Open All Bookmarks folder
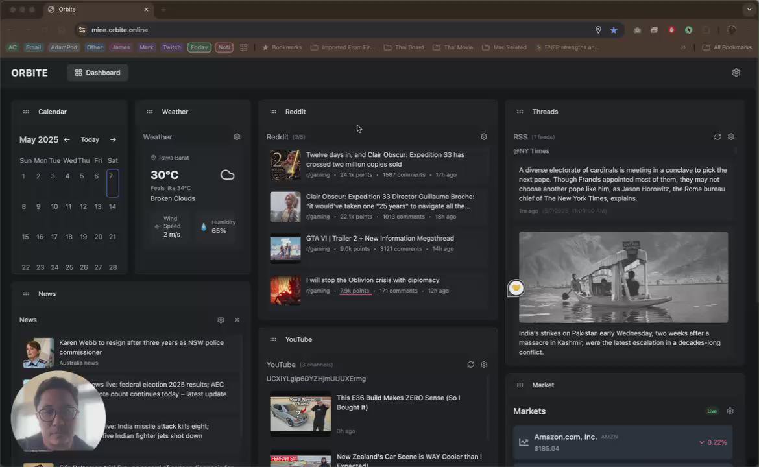The height and width of the screenshot is (467, 759). [x=727, y=47]
